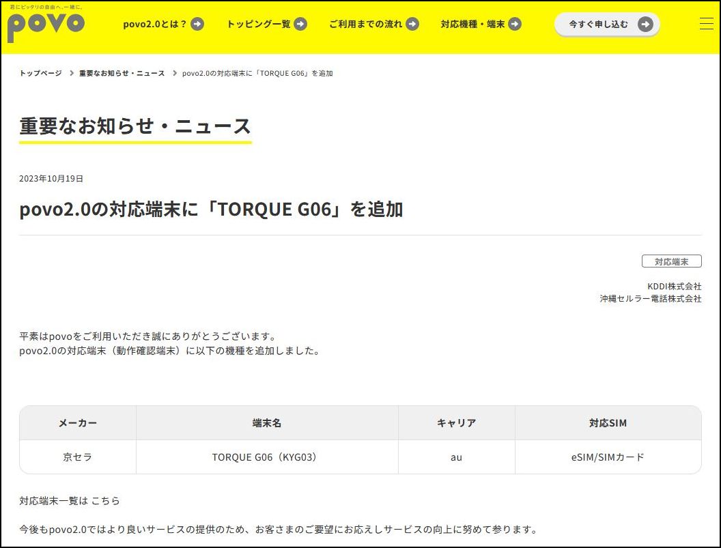Click arrow icon beside povo2.0とは？

(197, 24)
